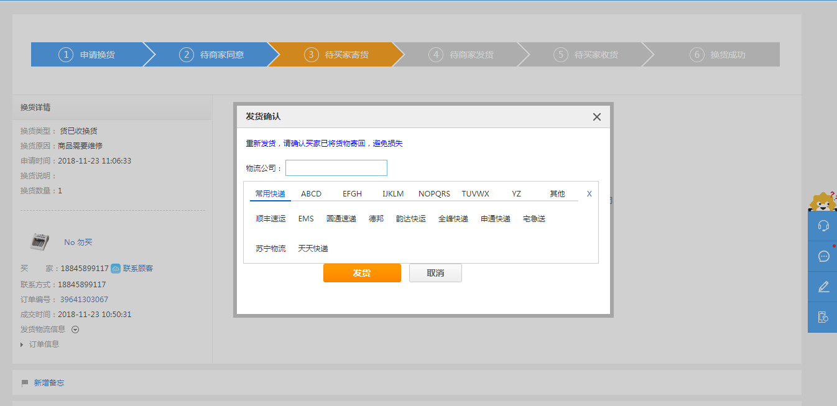Close the 发货确认 dialog with X
The height and width of the screenshot is (406, 837).
[x=596, y=117]
